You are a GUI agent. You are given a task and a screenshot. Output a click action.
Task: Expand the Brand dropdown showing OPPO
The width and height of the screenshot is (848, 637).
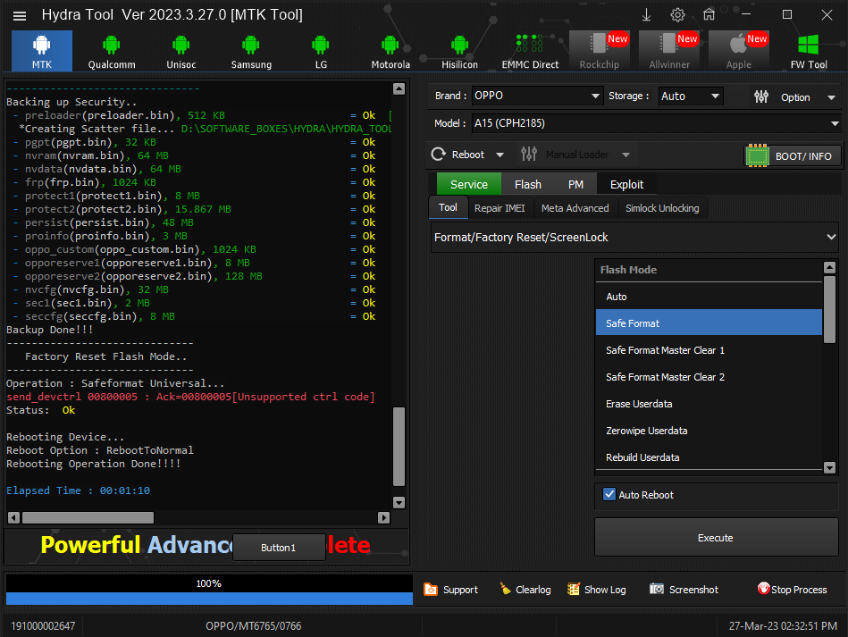point(537,96)
